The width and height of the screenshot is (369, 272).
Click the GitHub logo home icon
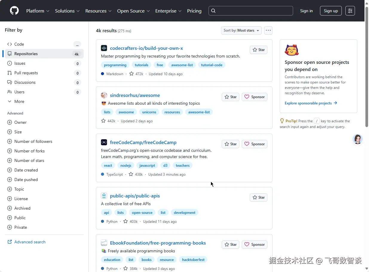pyautogui.click(x=14, y=10)
